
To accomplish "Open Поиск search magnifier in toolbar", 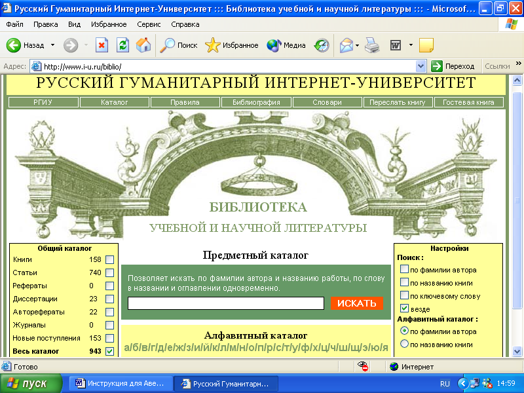I will click(178, 45).
